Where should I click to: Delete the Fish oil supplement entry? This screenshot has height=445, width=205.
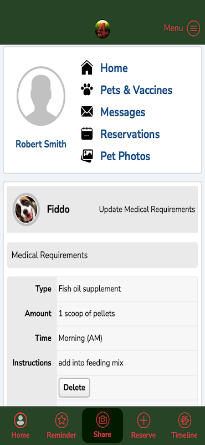(x=74, y=387)
